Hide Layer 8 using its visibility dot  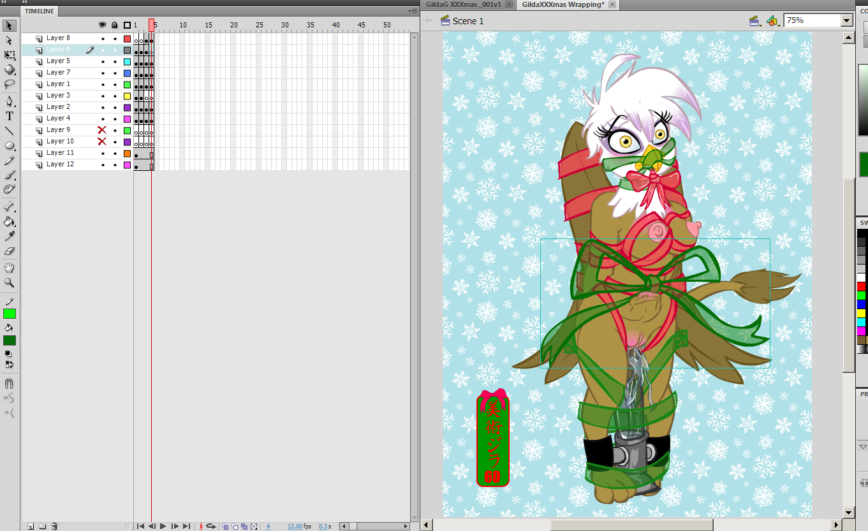[x=102, y=38]
